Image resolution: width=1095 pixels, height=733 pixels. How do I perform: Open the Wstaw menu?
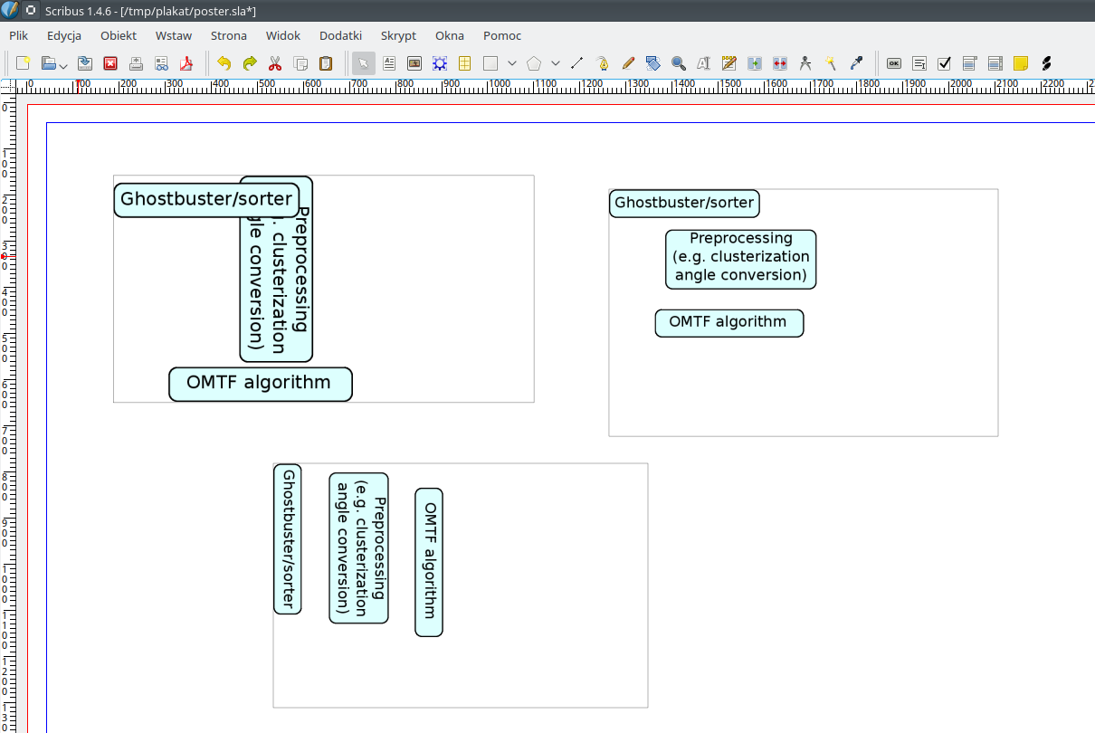(x=174, y=36)
